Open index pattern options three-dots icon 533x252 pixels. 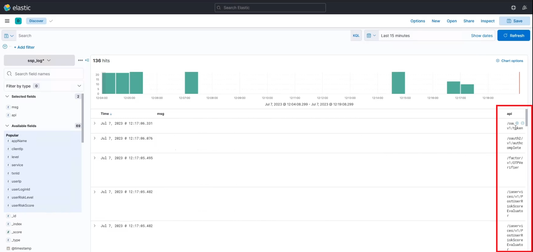[x=80, y=60]
